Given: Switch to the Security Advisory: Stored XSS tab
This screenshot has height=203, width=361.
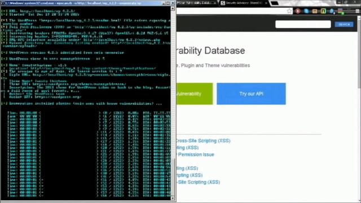Looking at the screenshot, I should (244, 3).
